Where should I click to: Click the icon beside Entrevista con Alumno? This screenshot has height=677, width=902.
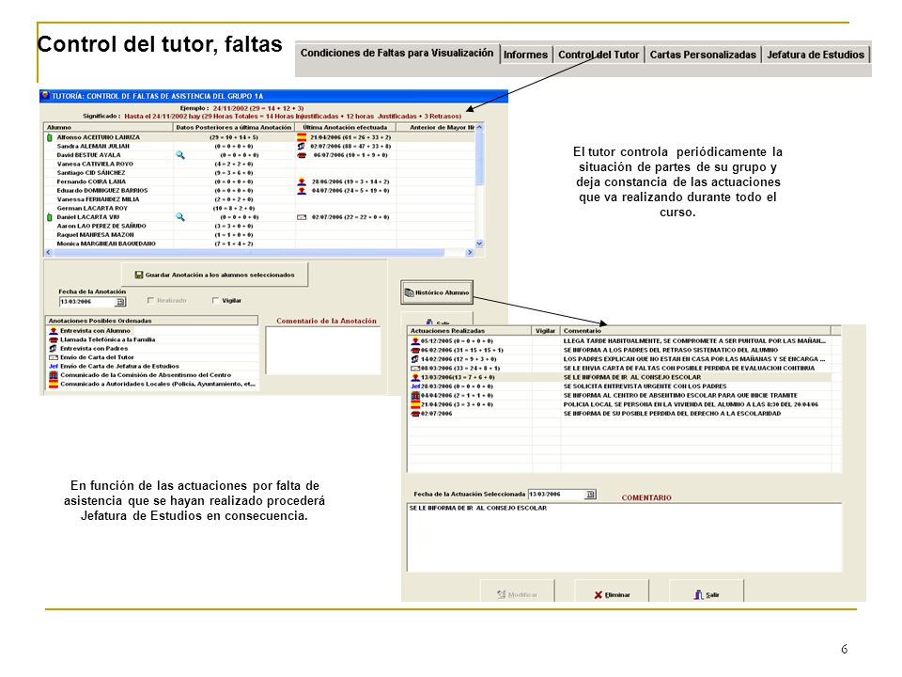click(54, 331)
